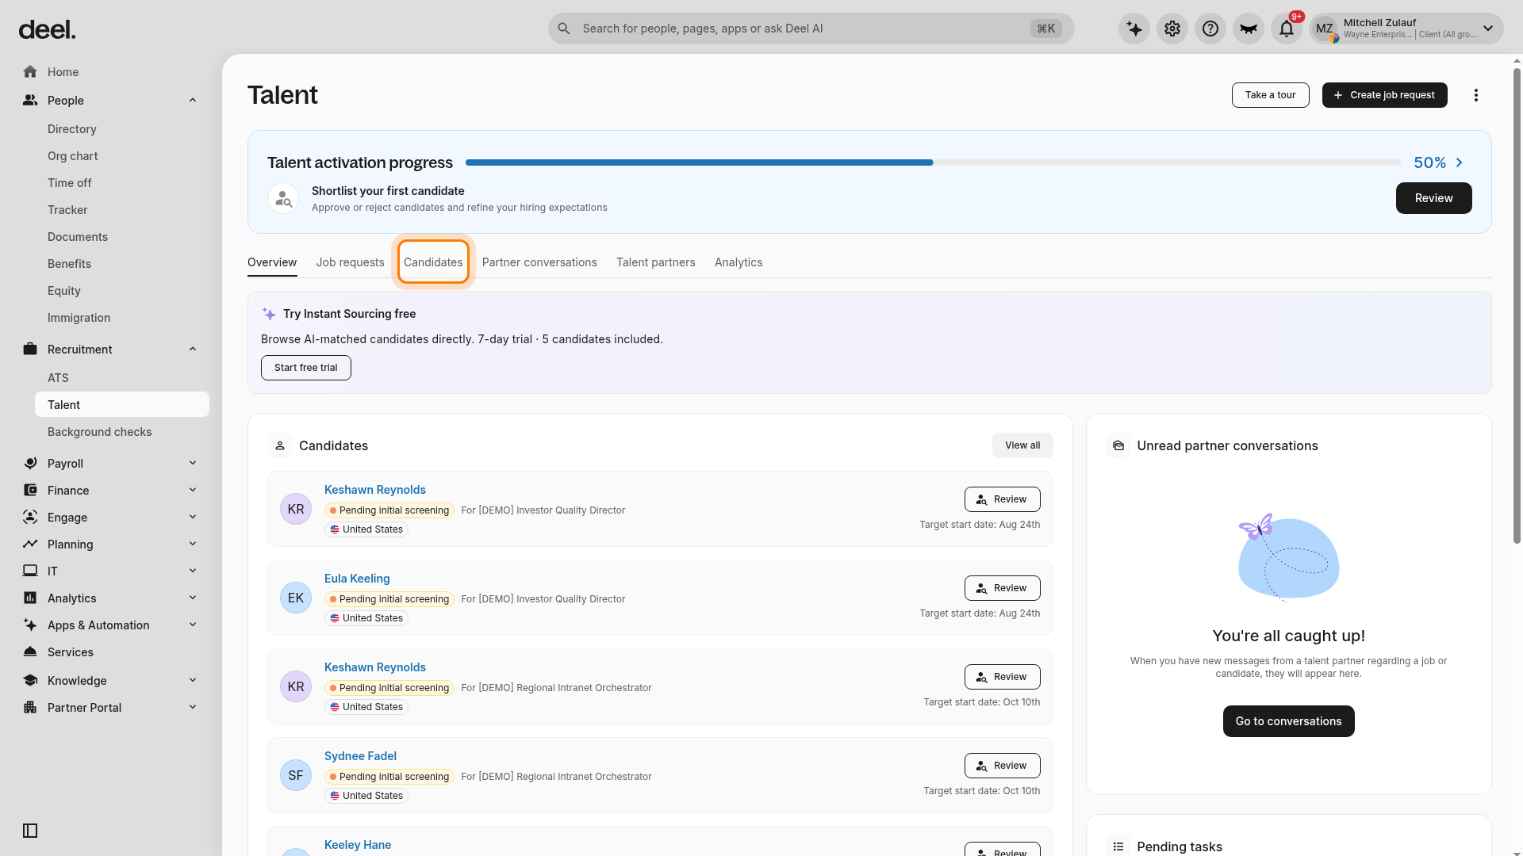Screen dimensions: 1523x856
Task: Open the three-dot more options menu
Action: [x=1476, y=95]
